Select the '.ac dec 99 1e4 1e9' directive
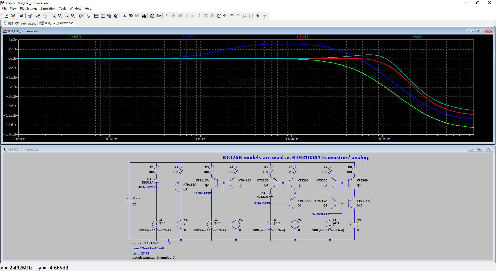The image size is (496, 271). [145, 243]
